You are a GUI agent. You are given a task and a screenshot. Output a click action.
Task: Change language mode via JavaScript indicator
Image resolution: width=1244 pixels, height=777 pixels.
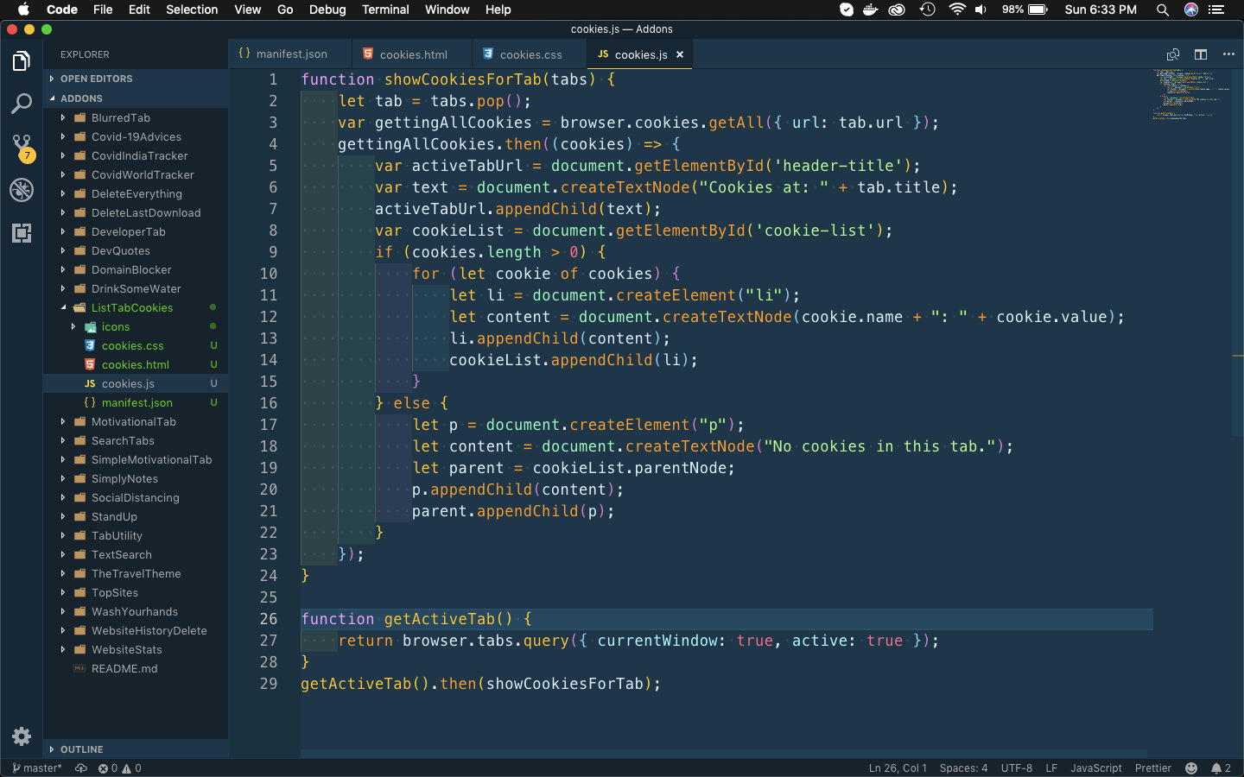pos(1096,768)
